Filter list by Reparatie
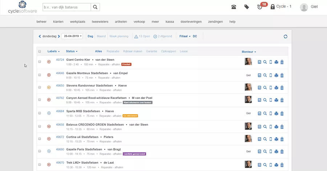Viewport: 327px width, 171px height. [x=113, y=51]
